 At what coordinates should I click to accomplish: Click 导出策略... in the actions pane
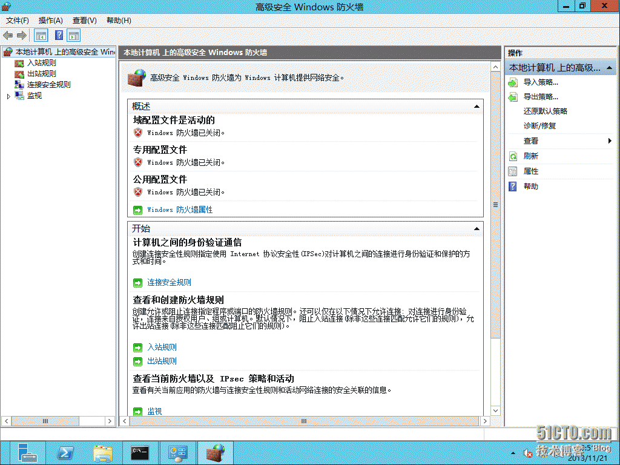click(541, 96)
